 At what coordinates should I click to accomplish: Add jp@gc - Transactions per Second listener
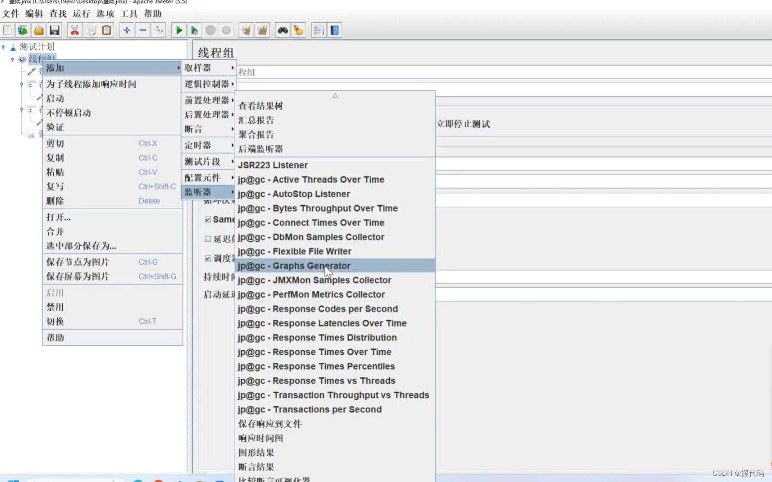point(335,409)
